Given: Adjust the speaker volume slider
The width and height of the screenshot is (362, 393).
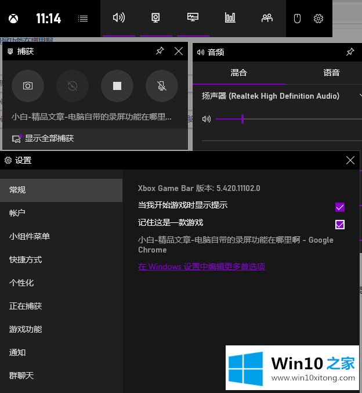Looking at the screenshot, I should 242,119.
